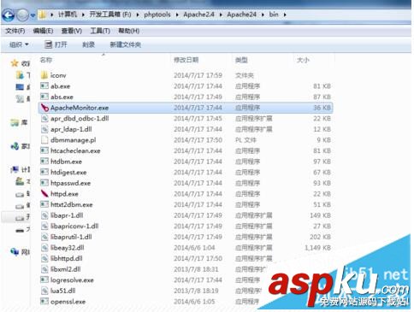Click the 2013/7/8 18:31 date cell
The image size is (414, 312).
point(196,269)
